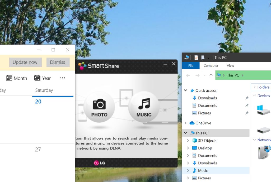Open the View ribbon tab
The width and height of the screenshot is (271, 182).
230,66
